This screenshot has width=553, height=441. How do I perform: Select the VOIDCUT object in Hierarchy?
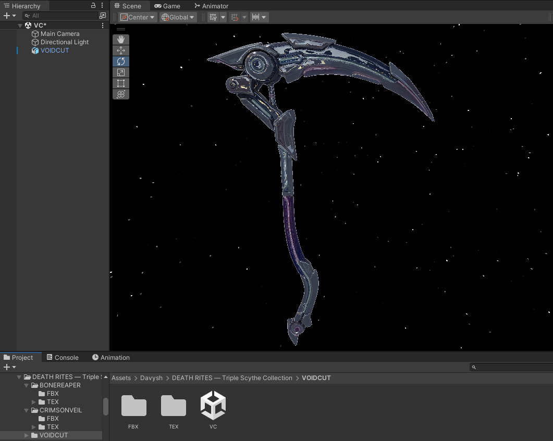coord(55,51)
